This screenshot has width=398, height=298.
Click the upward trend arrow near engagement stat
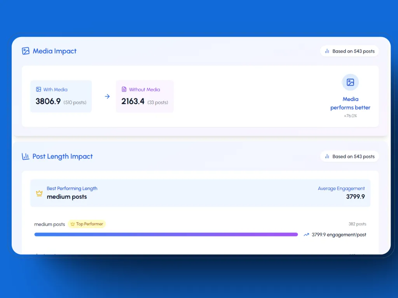[x=306, y=234]
